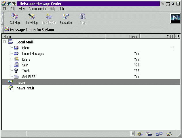This screenshot has height=138, width=182.
Task: Select the Local Mail label
Action: click(x=24, y=42)
